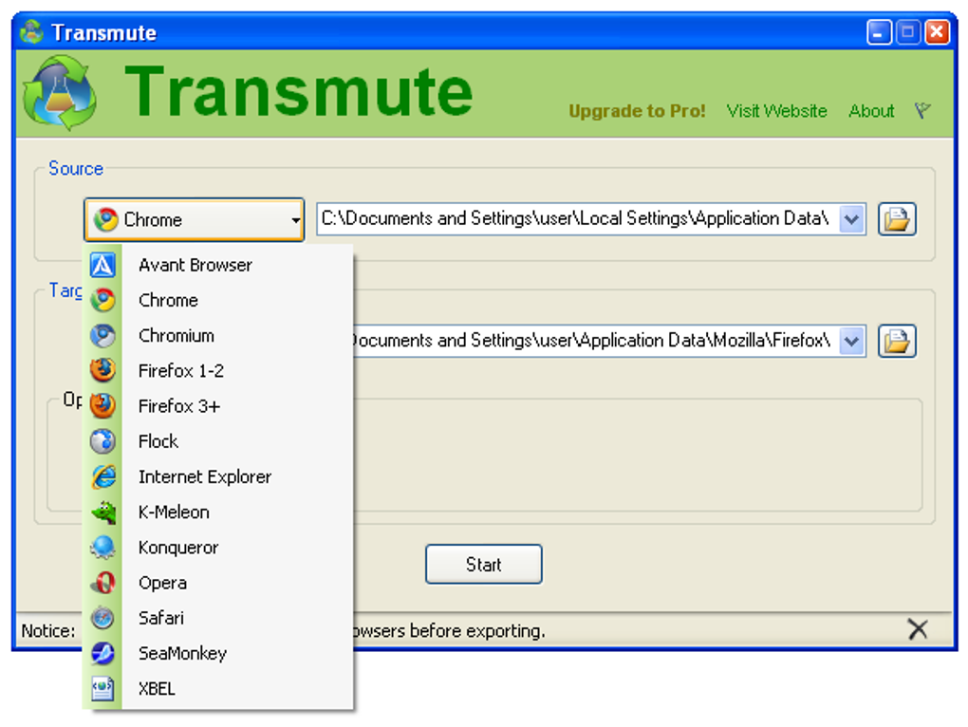Click the Safari compass icon
The image size is (968, 727).
[102, 618]
